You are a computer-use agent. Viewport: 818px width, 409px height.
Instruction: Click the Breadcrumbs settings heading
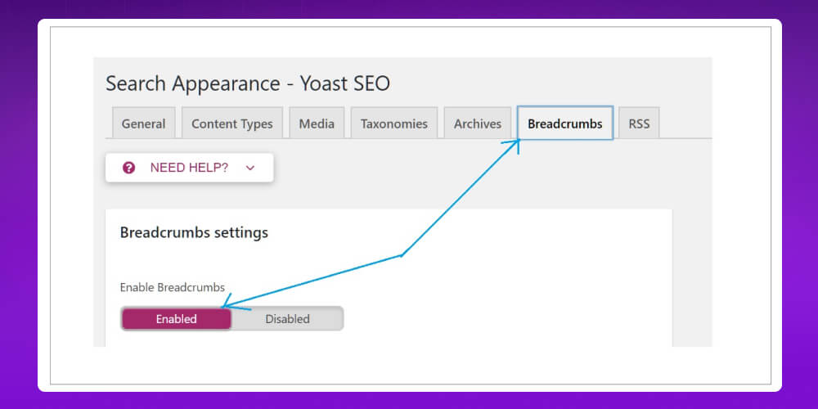194,232
